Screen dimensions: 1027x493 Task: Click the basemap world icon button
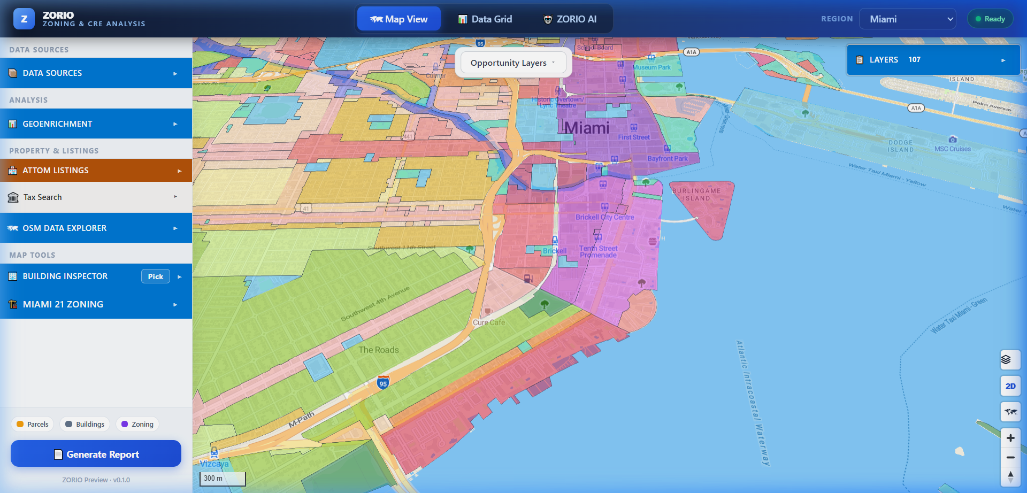[x=1010, y=412]
